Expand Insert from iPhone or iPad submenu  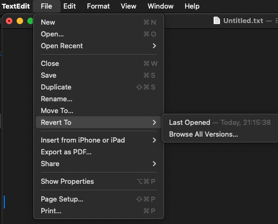99,140
